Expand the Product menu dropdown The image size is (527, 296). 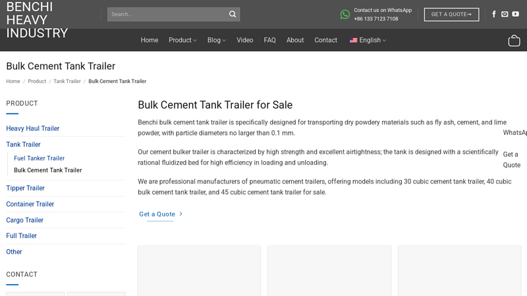point(182,40)
